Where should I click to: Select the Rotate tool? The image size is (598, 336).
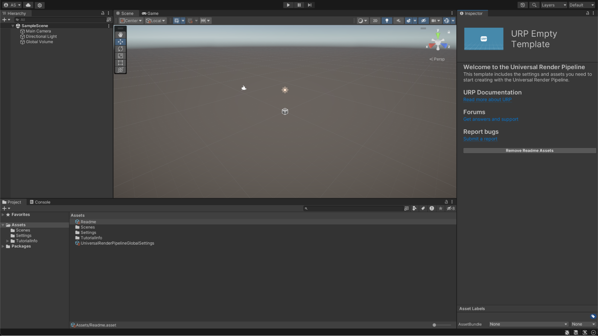pyautogui.click(x=120, y=49)
